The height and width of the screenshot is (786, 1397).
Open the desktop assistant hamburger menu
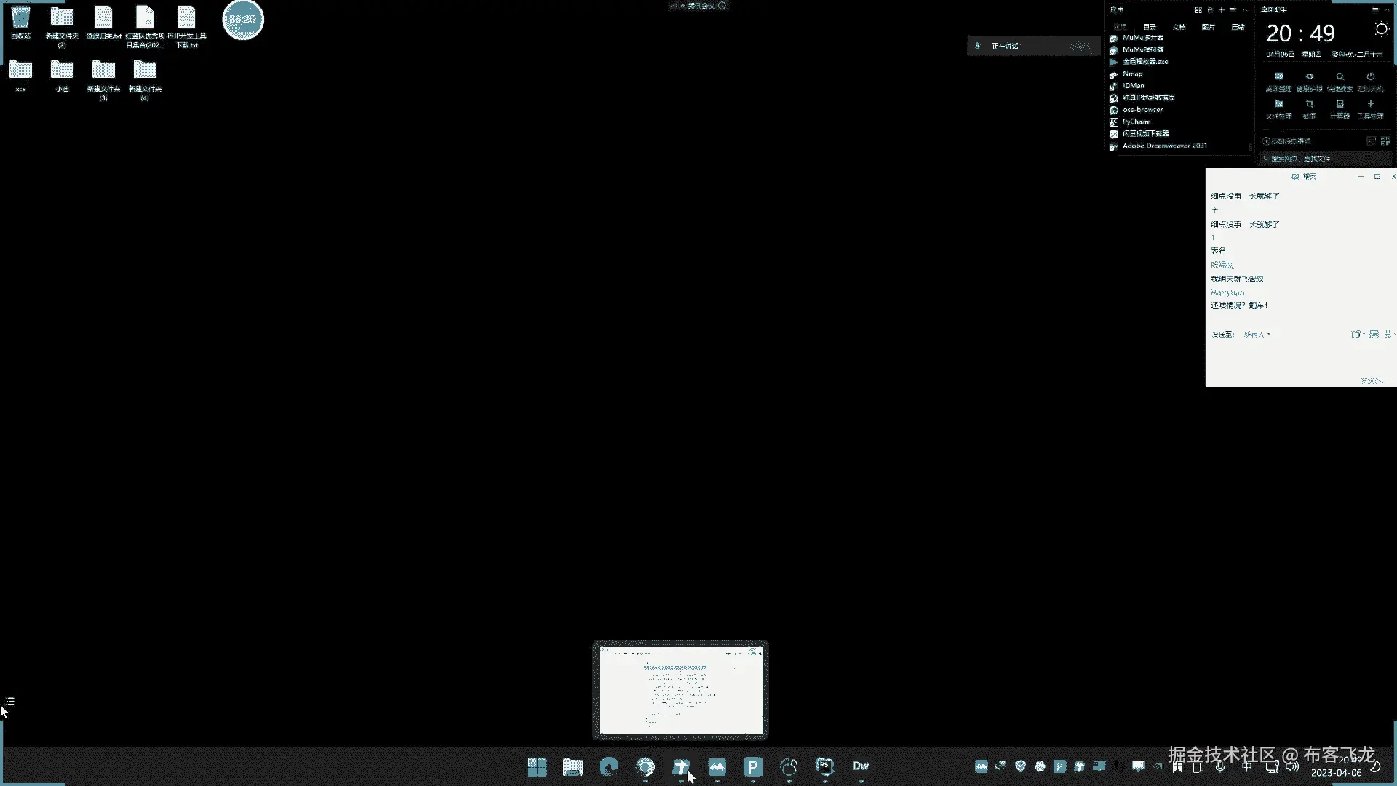point(1374,10)
